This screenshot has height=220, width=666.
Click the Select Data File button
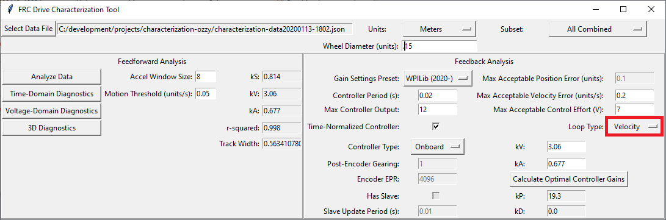click(x=29, y=29)
